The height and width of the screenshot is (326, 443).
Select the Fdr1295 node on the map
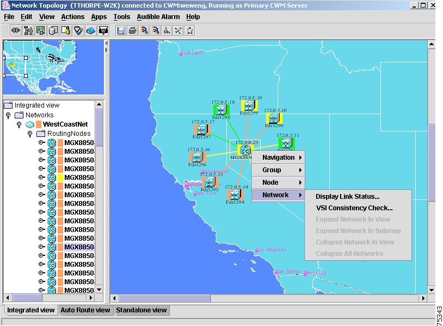click(x=210, y=183)
